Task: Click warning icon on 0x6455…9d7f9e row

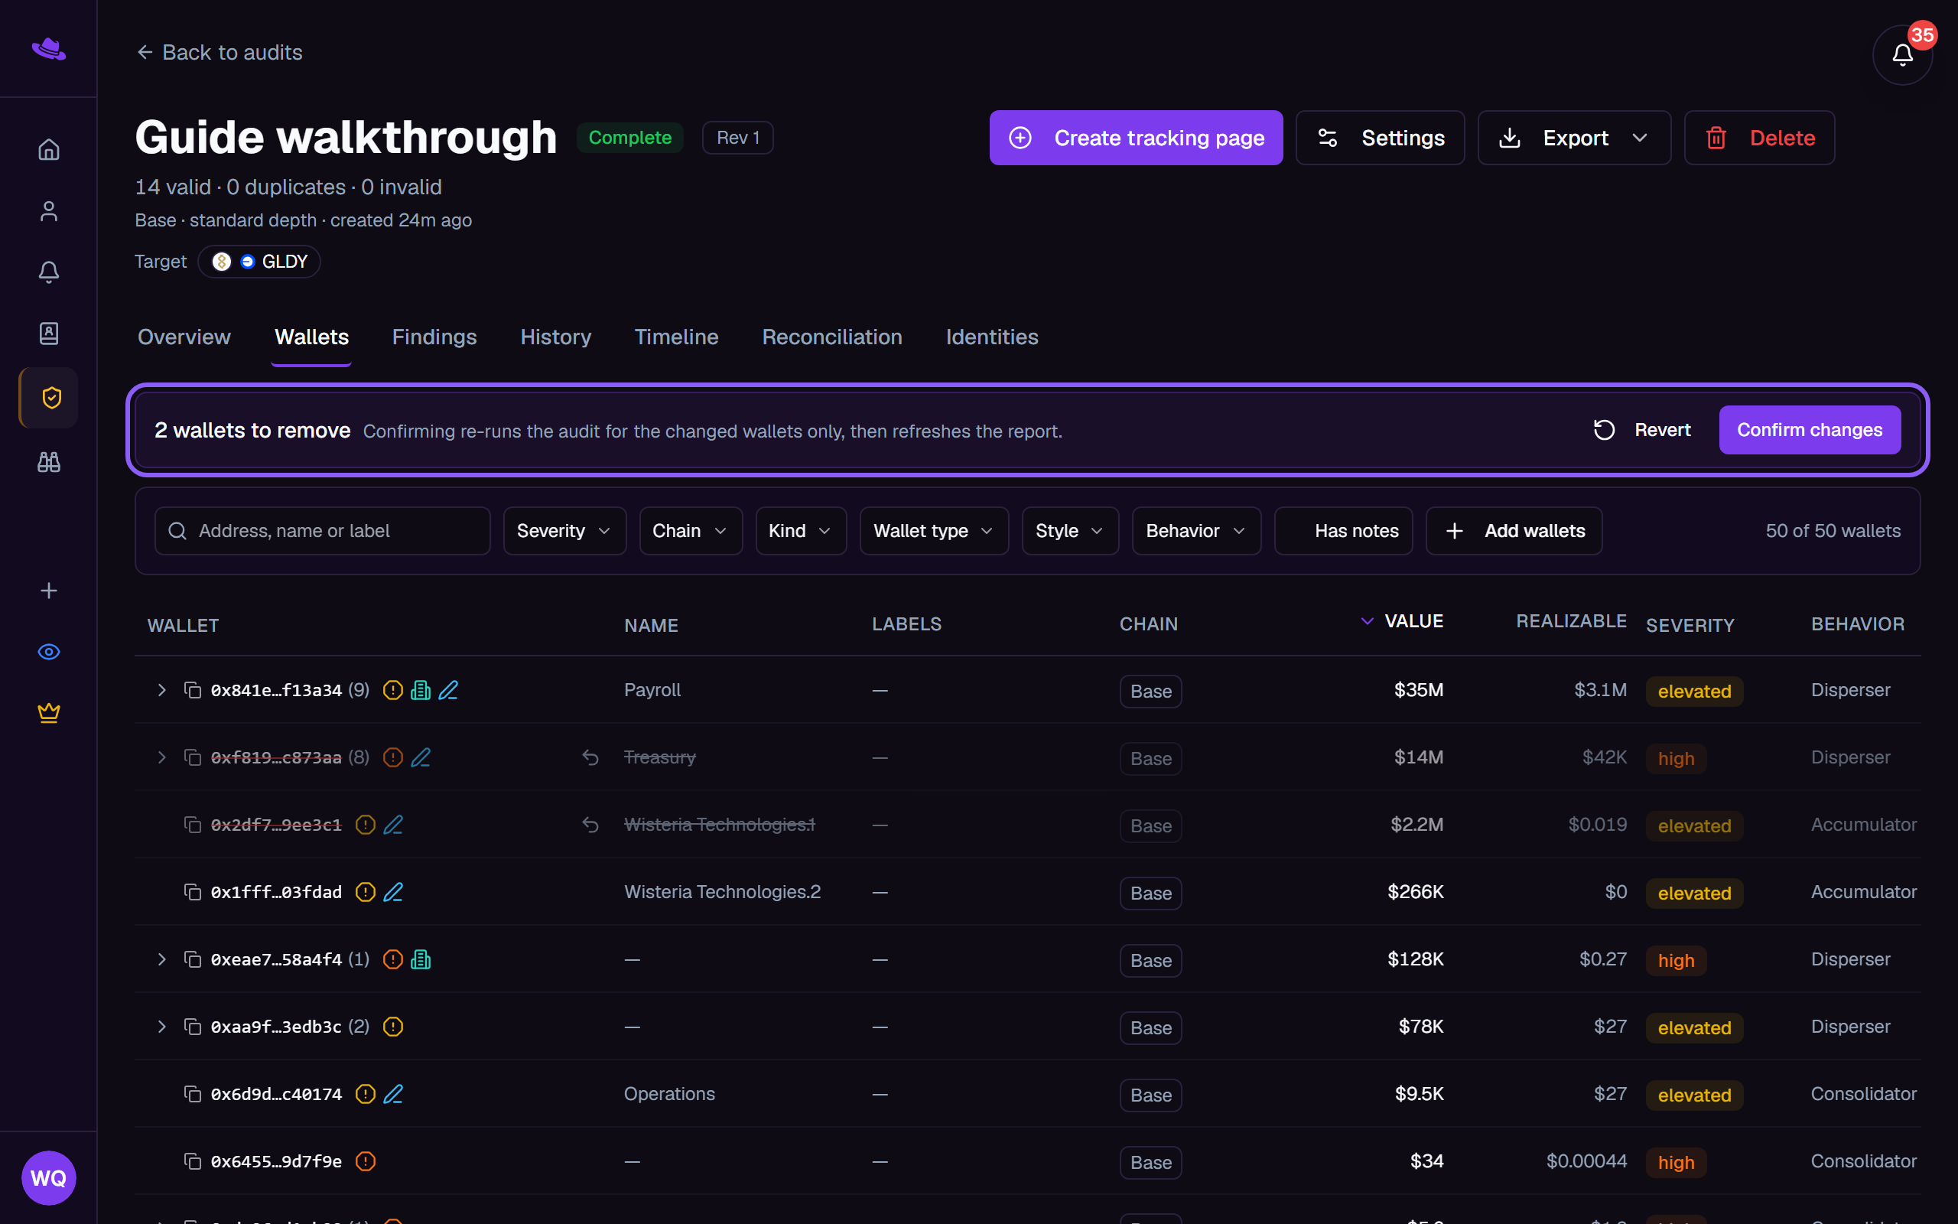Action: tap(366, 1161)
